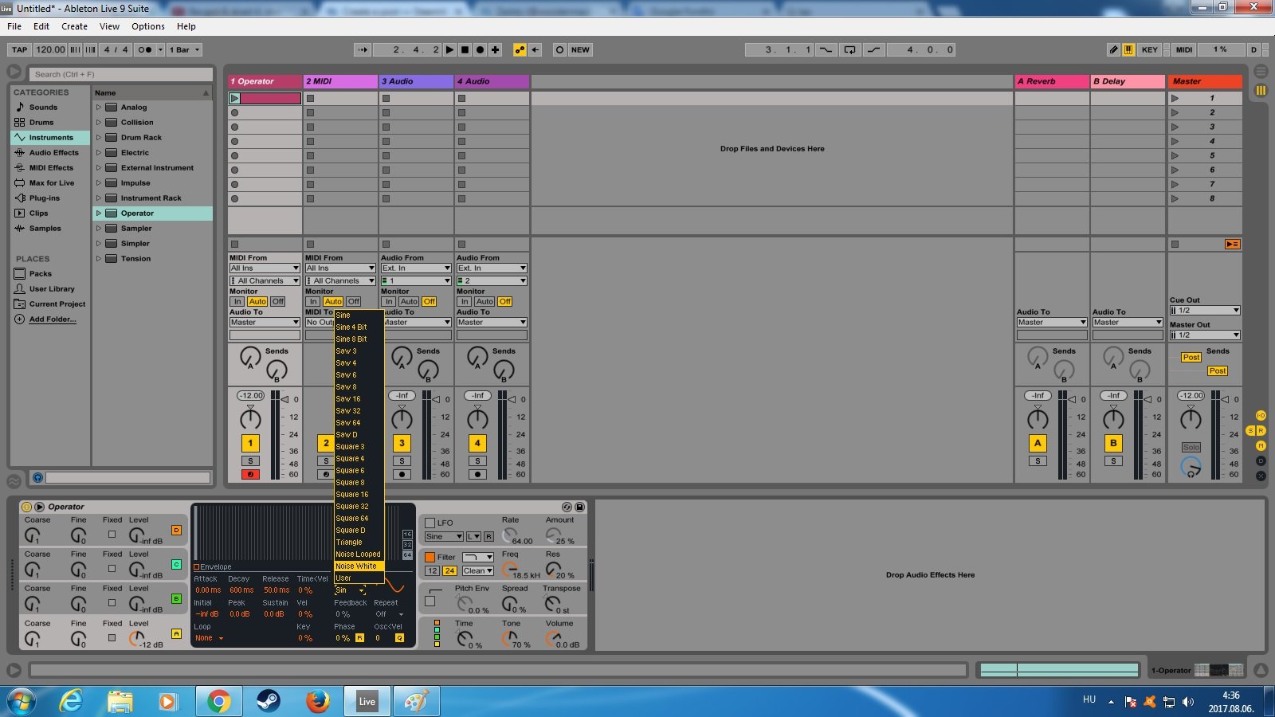This screenshot has height=717, width=1275.
Task: Click the tempo 120.00 field
Action: pos(50,49)
